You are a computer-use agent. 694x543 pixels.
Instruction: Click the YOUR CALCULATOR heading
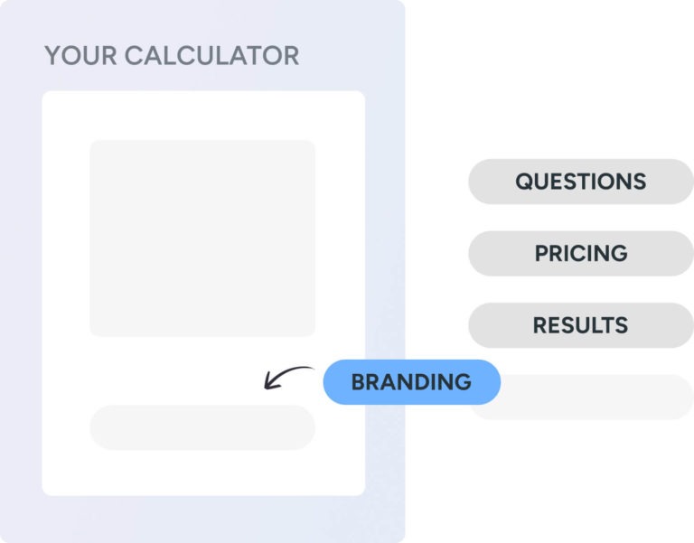172,55
